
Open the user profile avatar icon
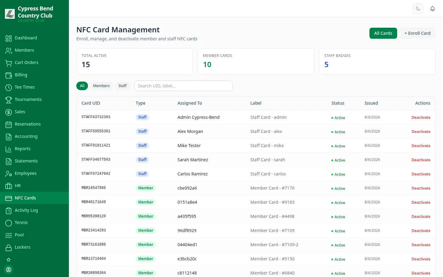pos(9,270)
